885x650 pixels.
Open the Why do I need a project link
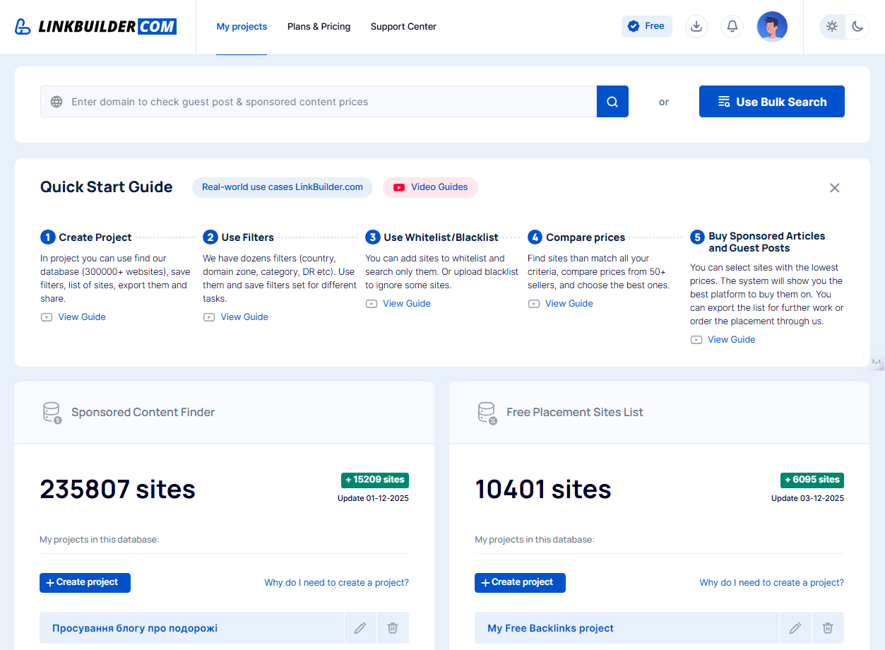(336, 582)
